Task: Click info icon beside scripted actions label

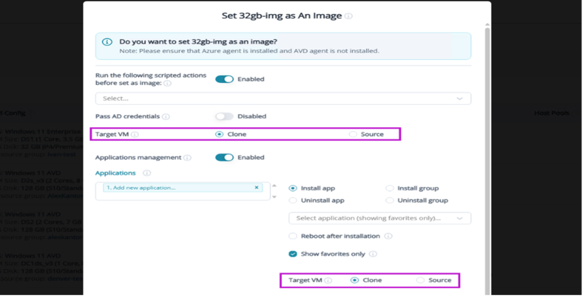Action: coord(168,84)
